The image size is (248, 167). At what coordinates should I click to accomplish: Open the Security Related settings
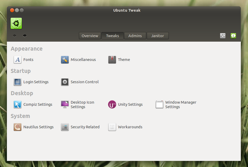[x=80, y=127]
